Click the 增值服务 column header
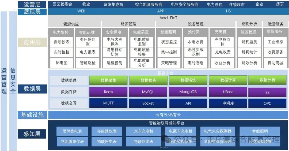This screenshot has width=289, height=151. [275, 32]
